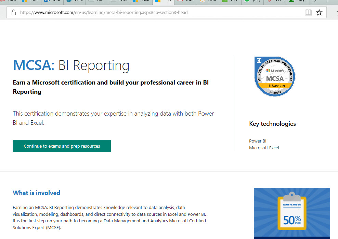This screenshot has height=239, width=338.
Task: Click the Microsoft Excel technology text
Action: point(264,148)
